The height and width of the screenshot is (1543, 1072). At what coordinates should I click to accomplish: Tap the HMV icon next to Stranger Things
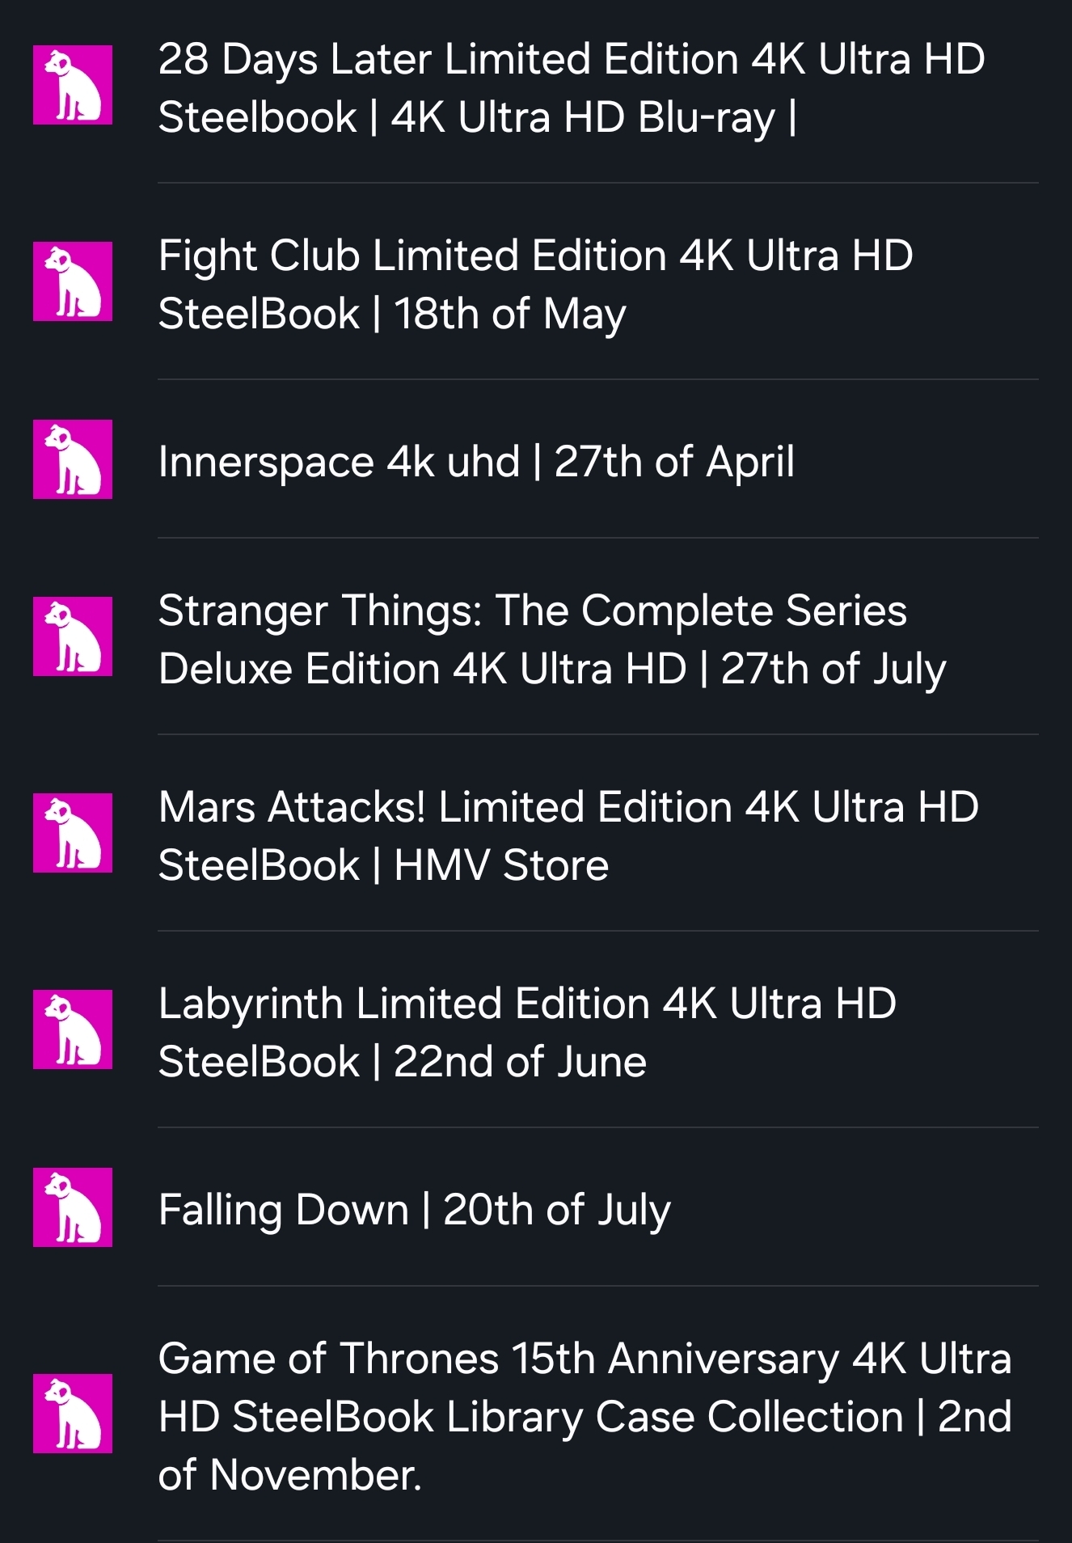coord(73,636)
